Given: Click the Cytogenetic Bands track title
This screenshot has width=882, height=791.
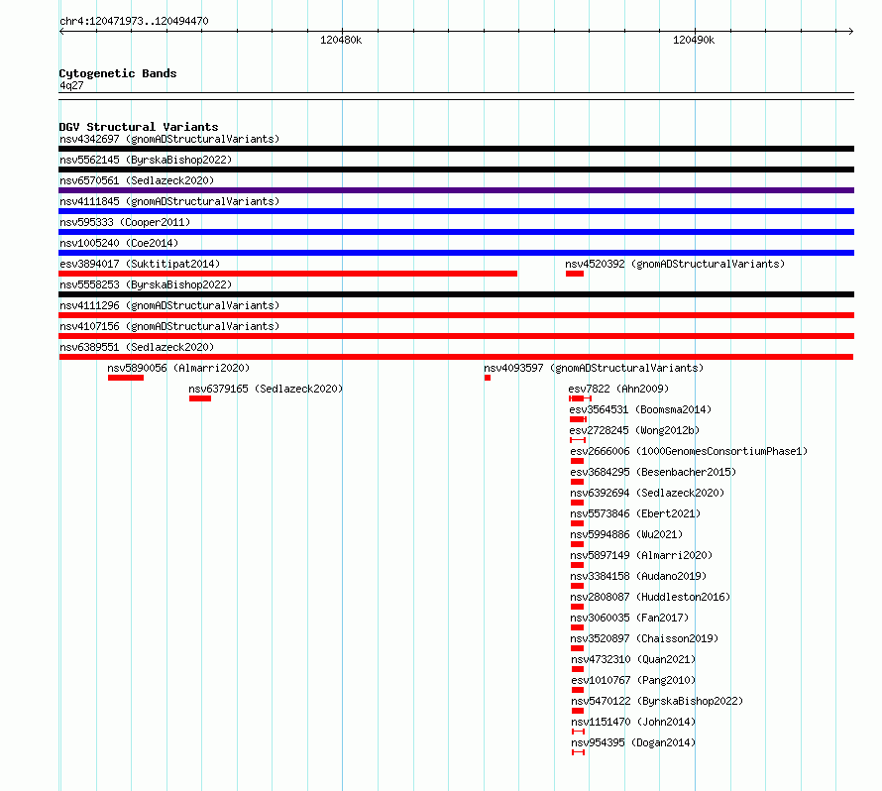Looking at the screenshot, I should (118, 73).
